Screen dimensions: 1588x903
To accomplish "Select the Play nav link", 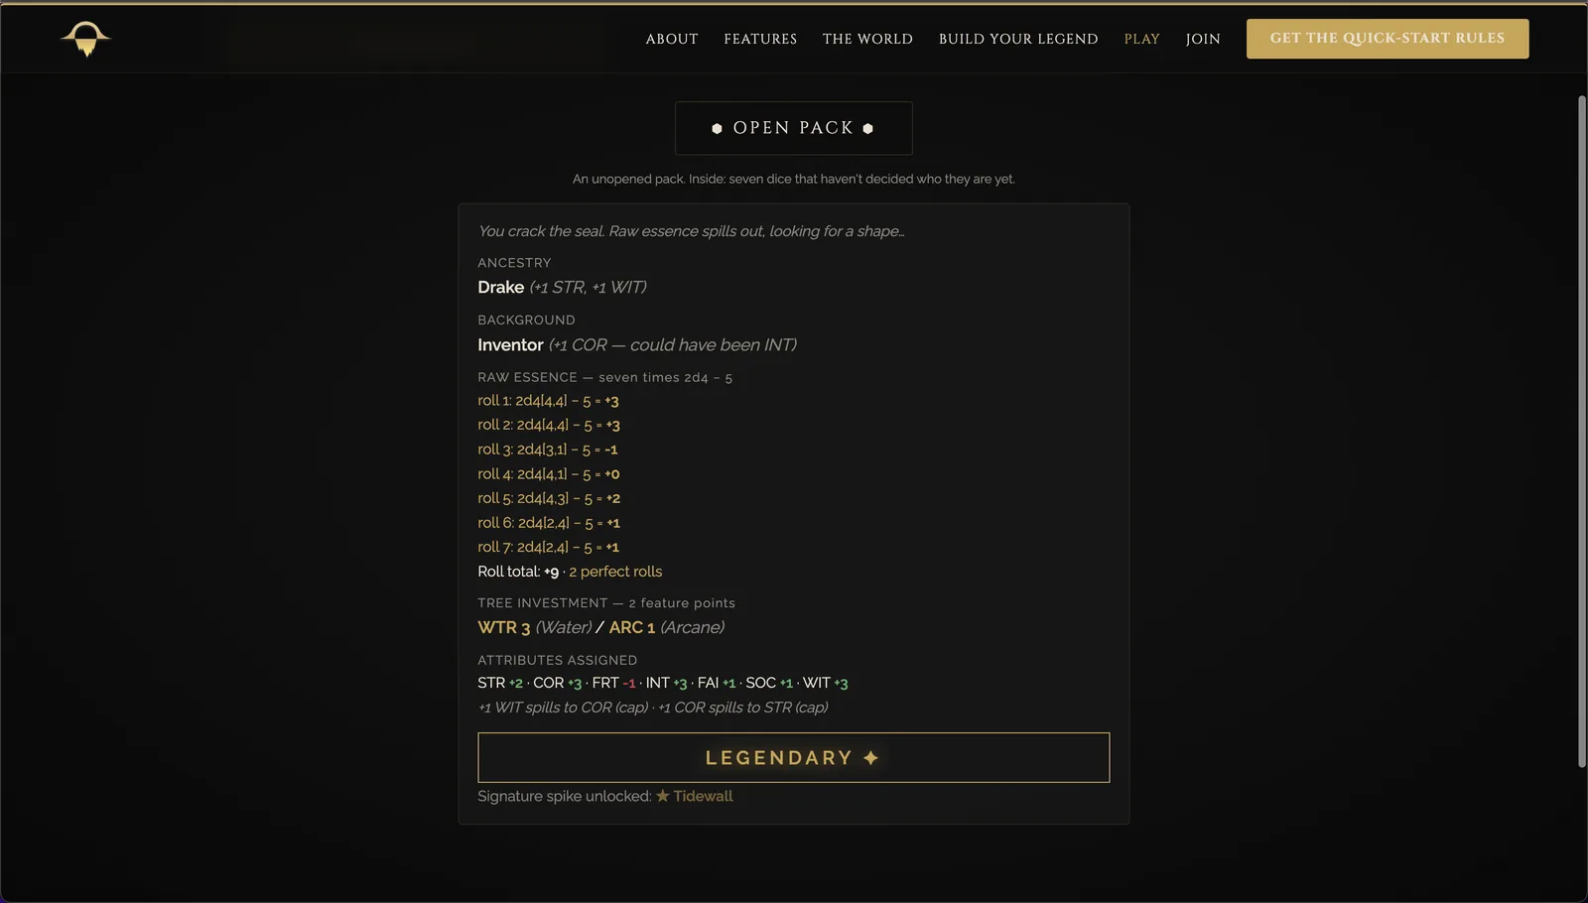I will (1141, 39).
